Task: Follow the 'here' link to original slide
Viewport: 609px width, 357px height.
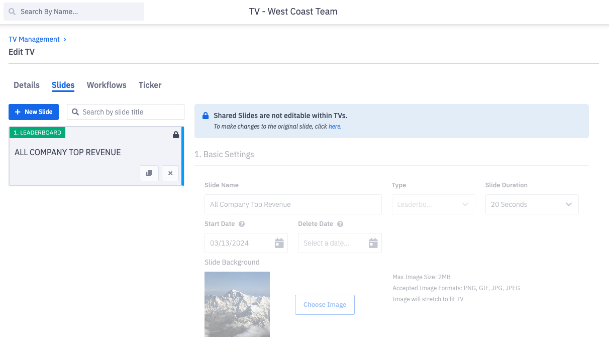Action: point(335,127)
